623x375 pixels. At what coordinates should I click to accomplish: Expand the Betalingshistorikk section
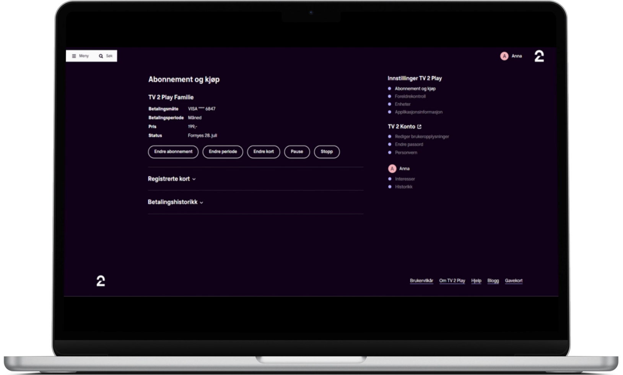(x=176, y=202)
